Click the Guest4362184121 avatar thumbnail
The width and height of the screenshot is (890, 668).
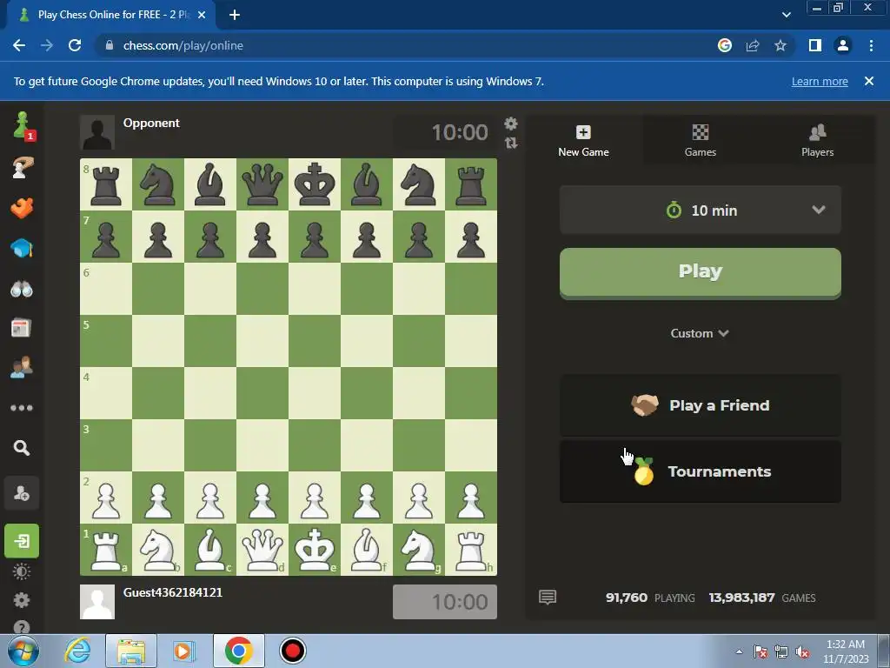97,602
